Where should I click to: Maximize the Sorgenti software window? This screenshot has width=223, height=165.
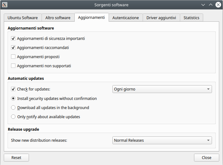click(x=211, y=5)
